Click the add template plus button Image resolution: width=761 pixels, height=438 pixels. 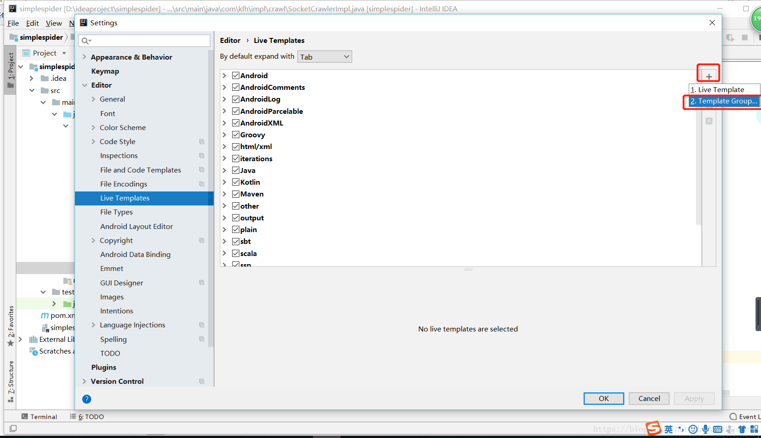click(x=709, y=77)
